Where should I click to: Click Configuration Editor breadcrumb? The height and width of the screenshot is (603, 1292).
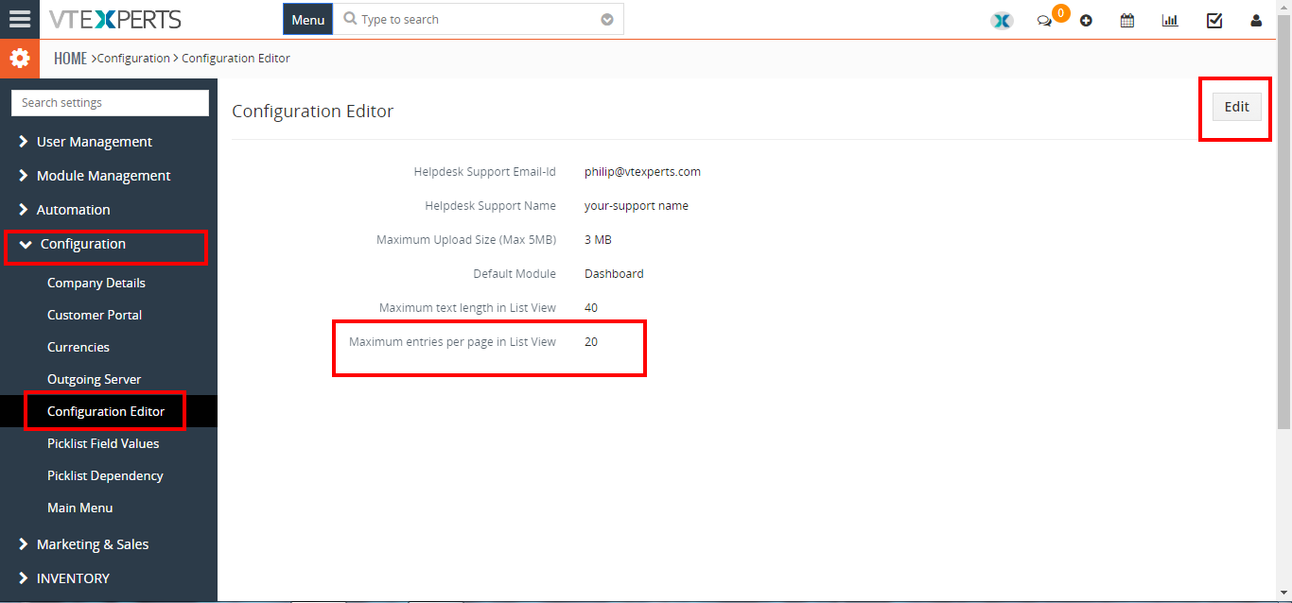coord(236,59)
